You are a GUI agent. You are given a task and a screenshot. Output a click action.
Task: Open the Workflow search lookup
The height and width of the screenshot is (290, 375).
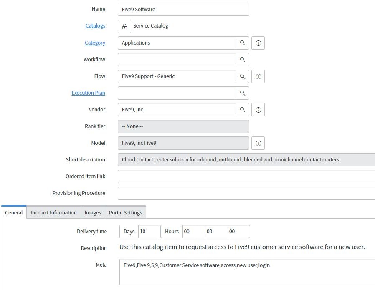[x=242, y=59]
